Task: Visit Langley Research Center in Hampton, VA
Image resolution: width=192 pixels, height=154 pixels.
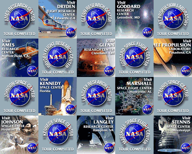Action: coord(96,135)
